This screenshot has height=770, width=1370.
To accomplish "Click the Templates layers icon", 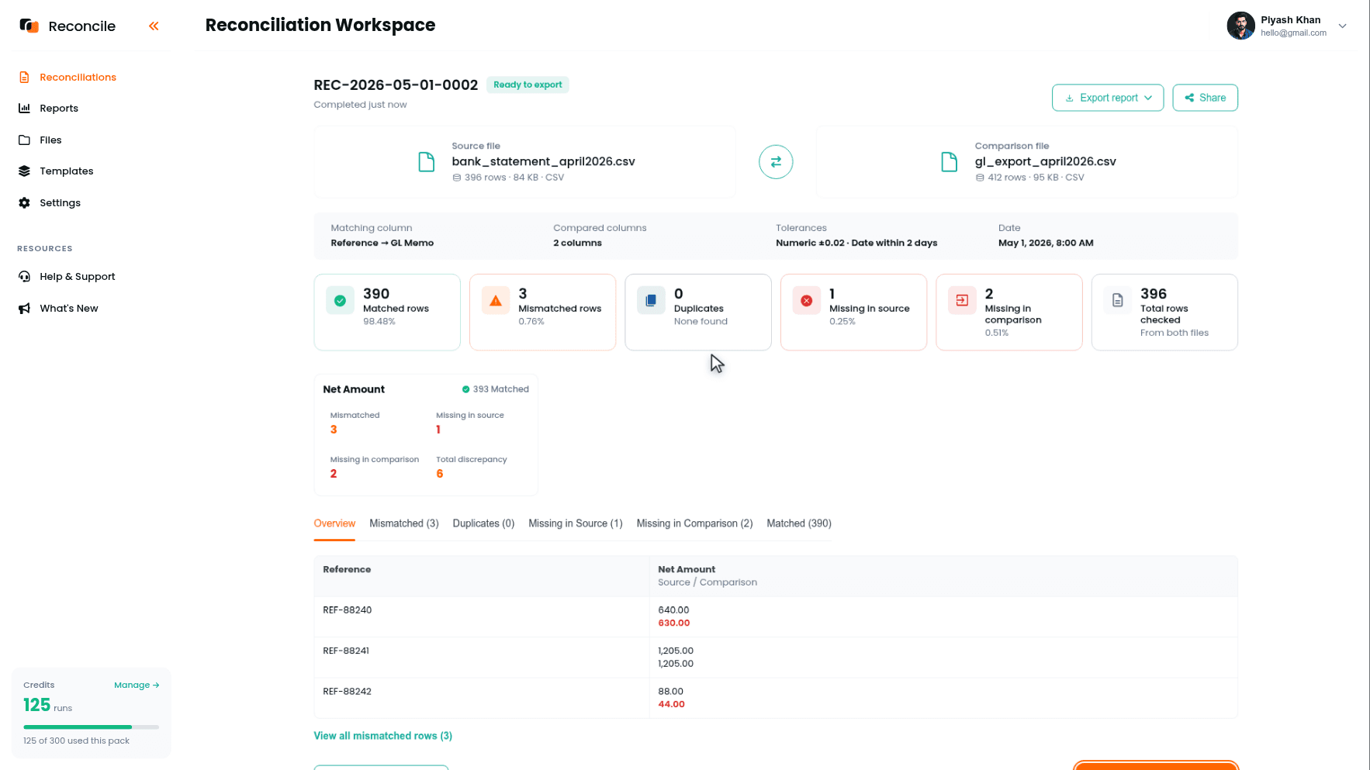I will click(24, 171).
